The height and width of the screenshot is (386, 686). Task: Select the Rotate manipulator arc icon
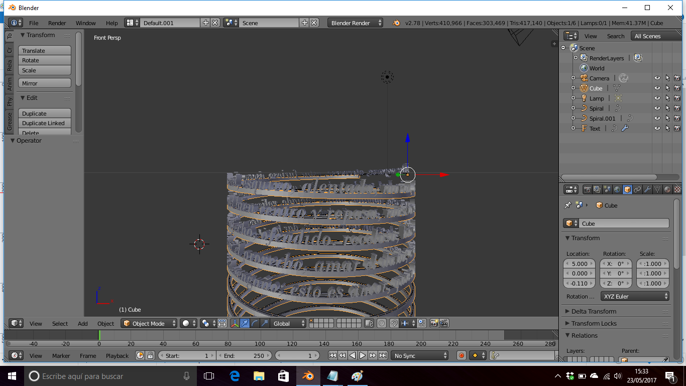255,323
